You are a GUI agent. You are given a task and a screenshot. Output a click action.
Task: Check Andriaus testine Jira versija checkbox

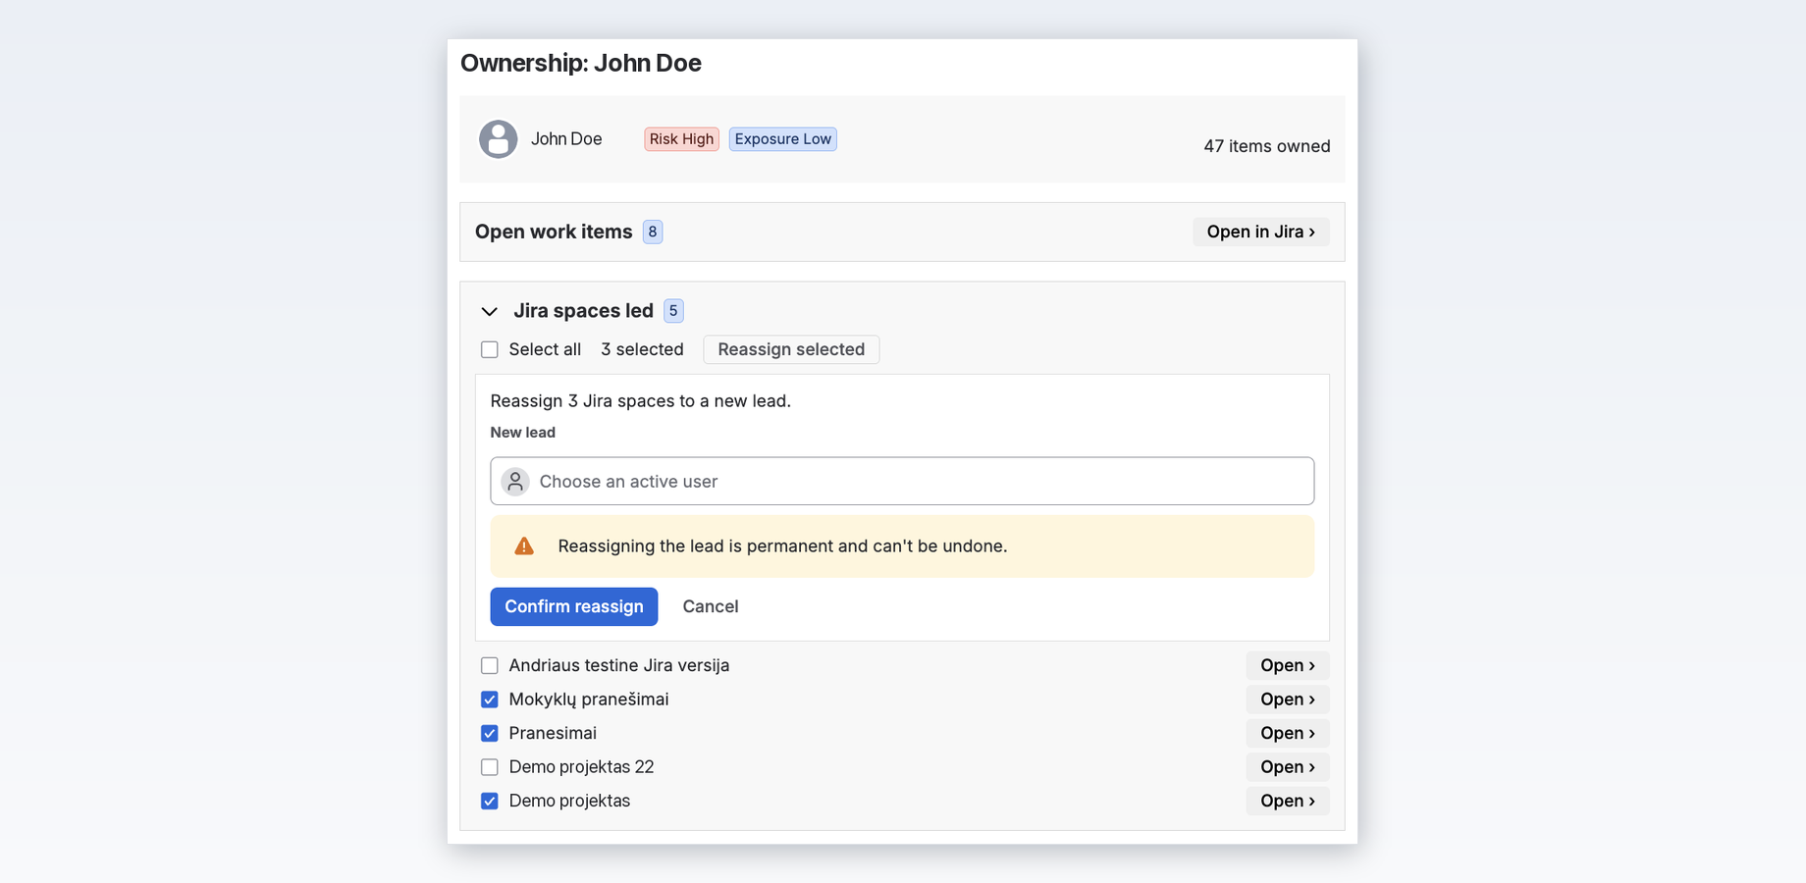490,666
